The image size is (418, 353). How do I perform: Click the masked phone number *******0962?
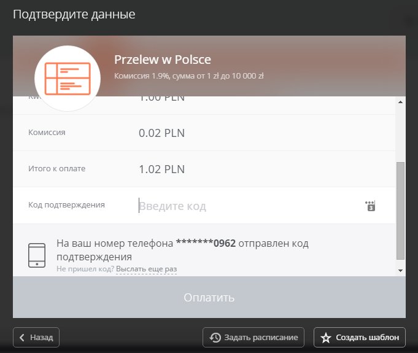tap(206, 244)
